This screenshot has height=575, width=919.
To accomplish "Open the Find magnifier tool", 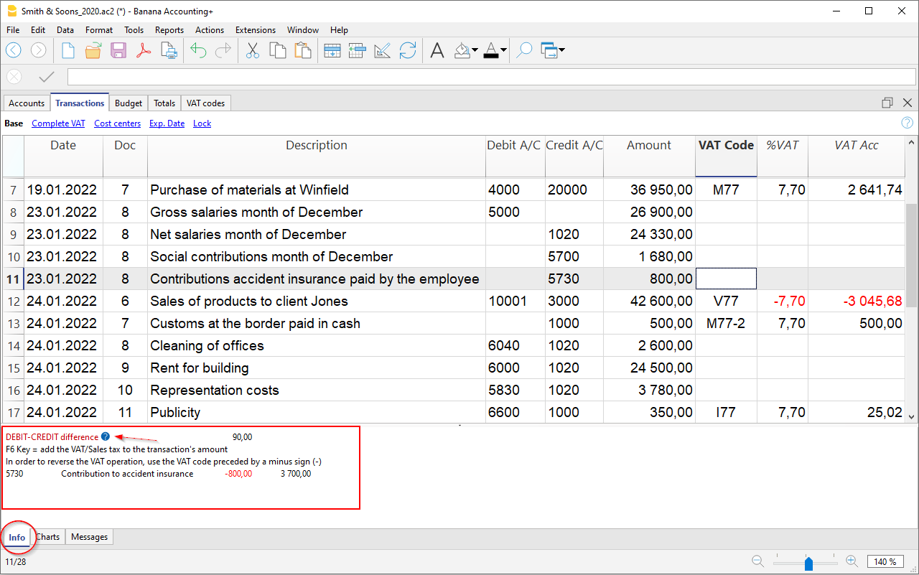I will (x=524, y=50).
